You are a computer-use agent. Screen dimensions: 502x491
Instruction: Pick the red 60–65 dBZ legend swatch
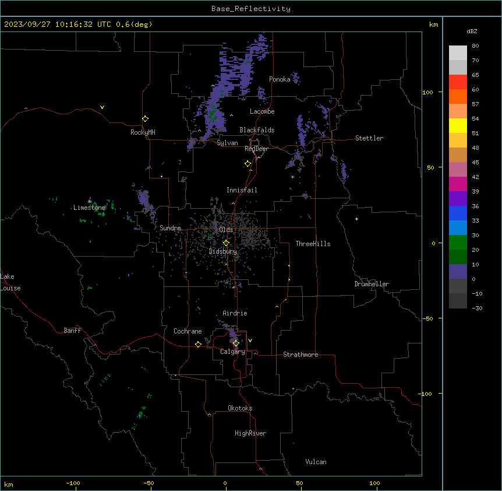tap(458, 82)
